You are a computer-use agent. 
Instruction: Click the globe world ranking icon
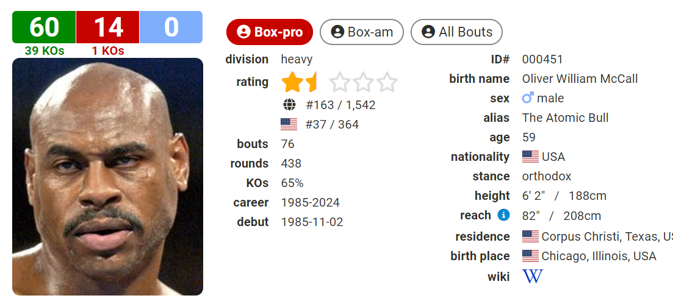tap(289, 105)
